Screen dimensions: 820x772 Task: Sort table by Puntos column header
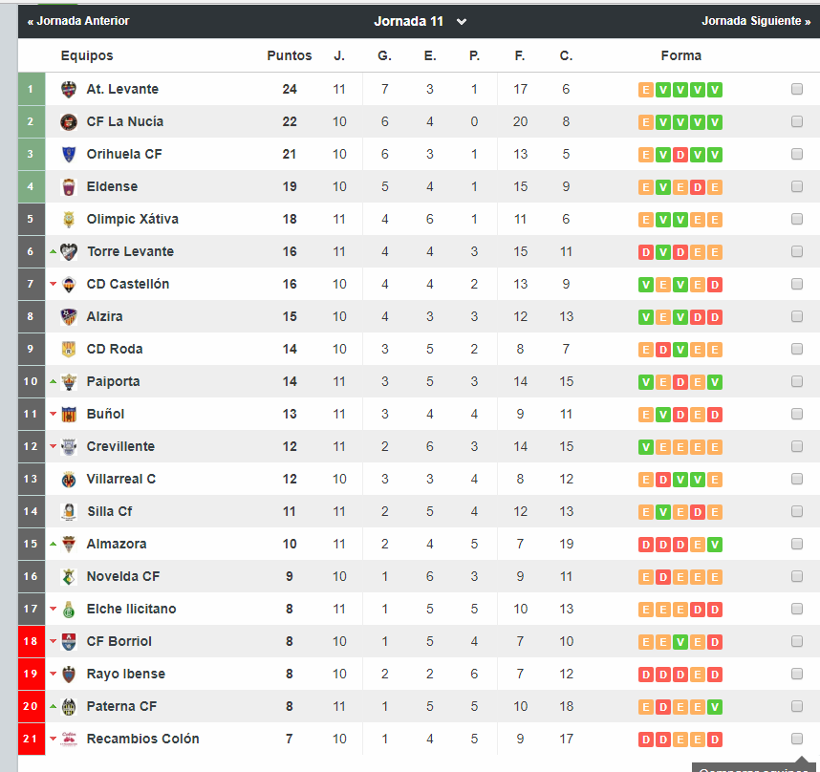[x=289, y=56]
